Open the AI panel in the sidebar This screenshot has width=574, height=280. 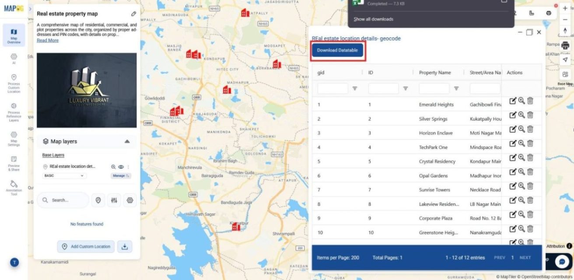click(x=14, y=57)
